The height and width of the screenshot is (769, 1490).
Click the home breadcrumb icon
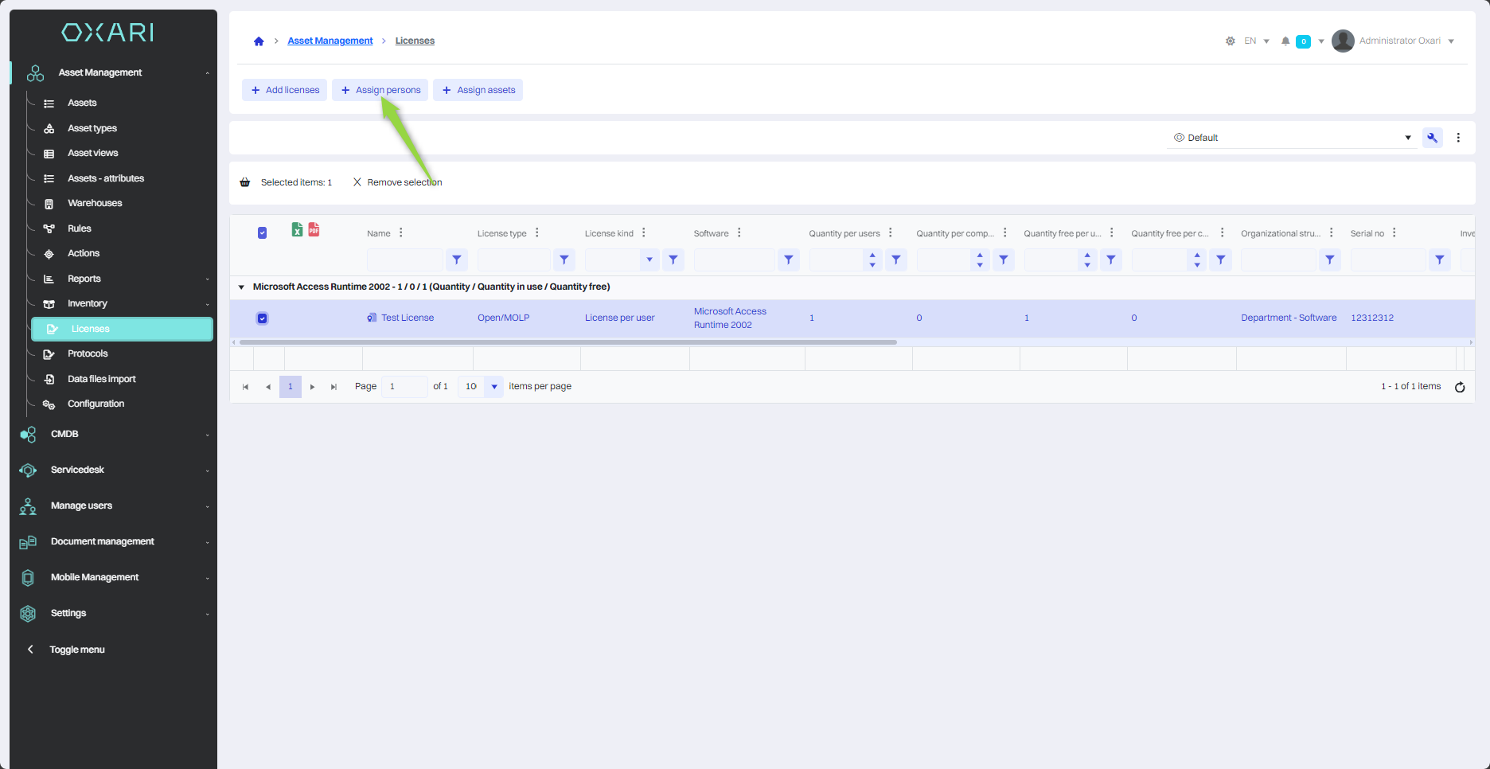pos(259,41)
